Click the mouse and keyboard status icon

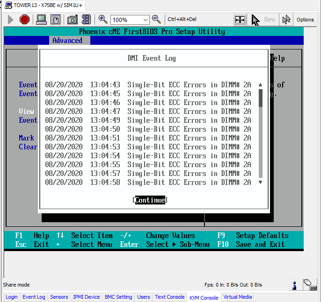click(x=310, y=285)
